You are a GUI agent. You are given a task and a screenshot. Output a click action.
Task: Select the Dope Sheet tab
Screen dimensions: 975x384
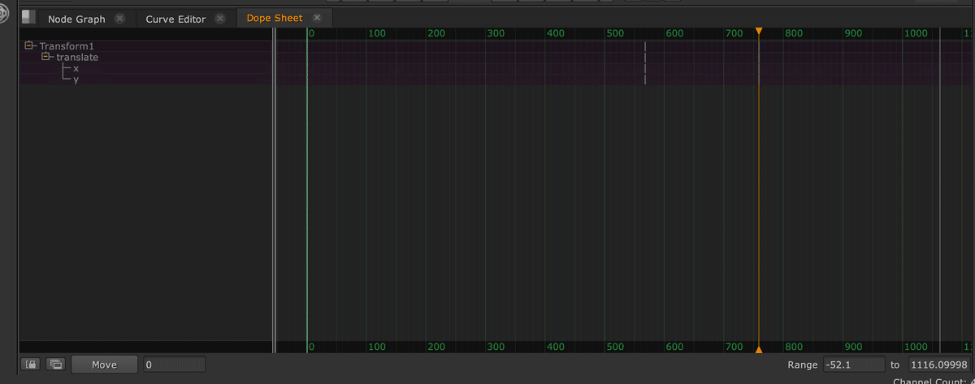tap(275, 18)
